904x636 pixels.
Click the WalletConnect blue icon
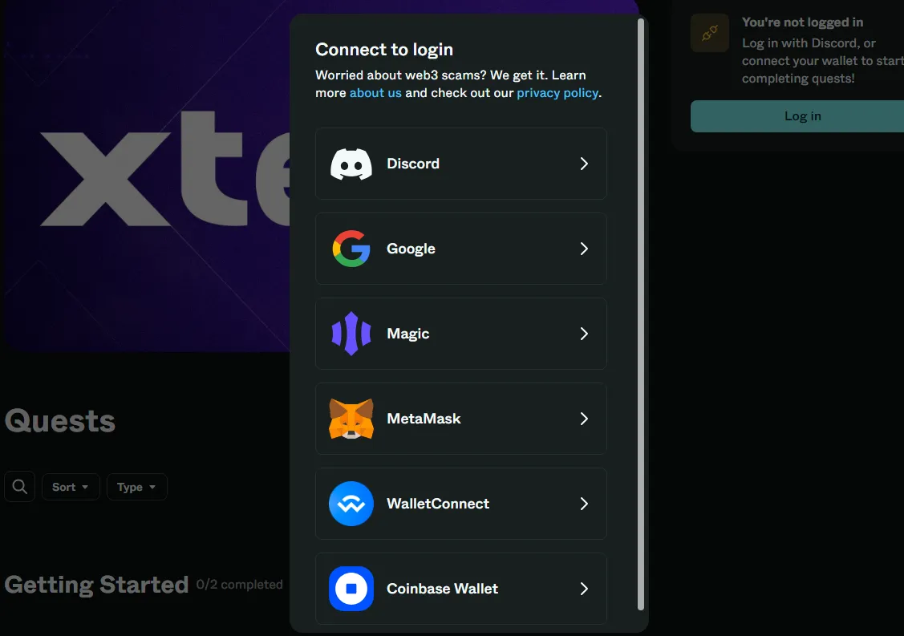click(351, 504)
